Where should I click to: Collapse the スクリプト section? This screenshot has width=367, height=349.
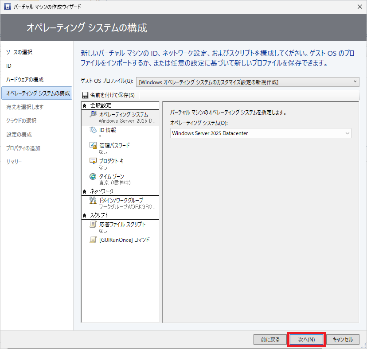(85, 215)
